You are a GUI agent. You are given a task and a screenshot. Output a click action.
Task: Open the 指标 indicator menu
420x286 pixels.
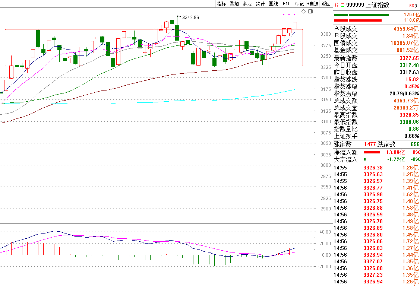(x=221, y=4)
